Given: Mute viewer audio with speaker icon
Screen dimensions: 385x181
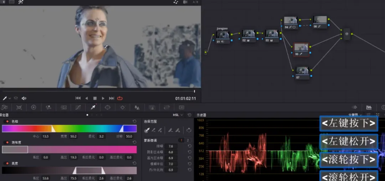Looking at the screenshot, I should point(24,99).
